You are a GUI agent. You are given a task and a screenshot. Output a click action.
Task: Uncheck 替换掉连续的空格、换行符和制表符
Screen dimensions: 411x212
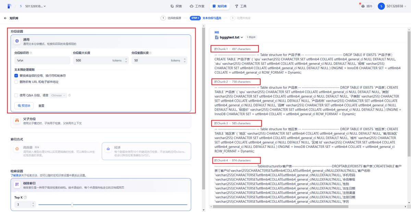16,76
